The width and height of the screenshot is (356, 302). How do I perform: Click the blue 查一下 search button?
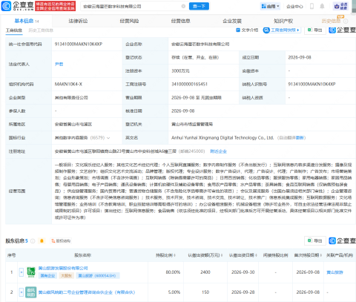(199, 6)
